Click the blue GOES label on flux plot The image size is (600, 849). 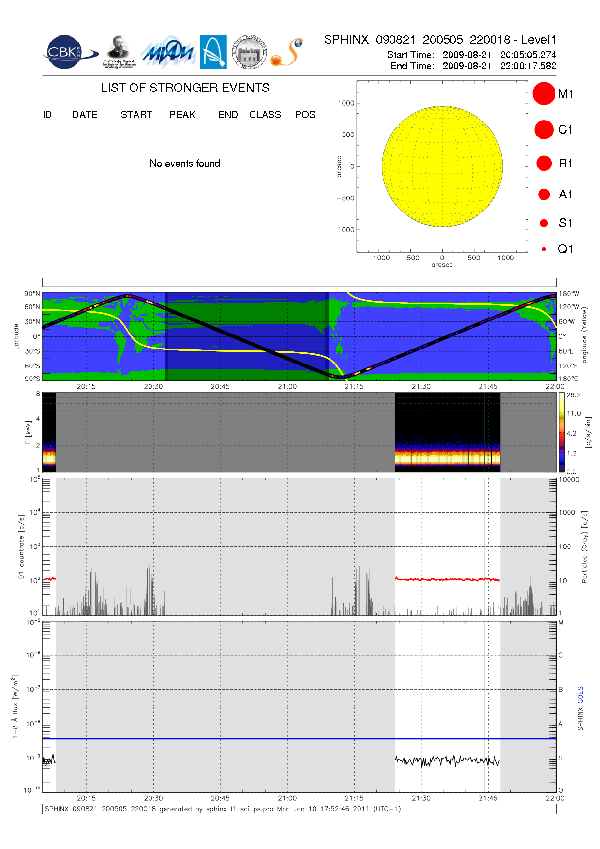click(580, 695)
